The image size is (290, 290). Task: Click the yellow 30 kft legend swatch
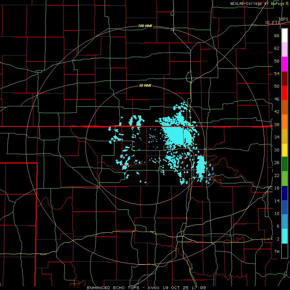285,150
